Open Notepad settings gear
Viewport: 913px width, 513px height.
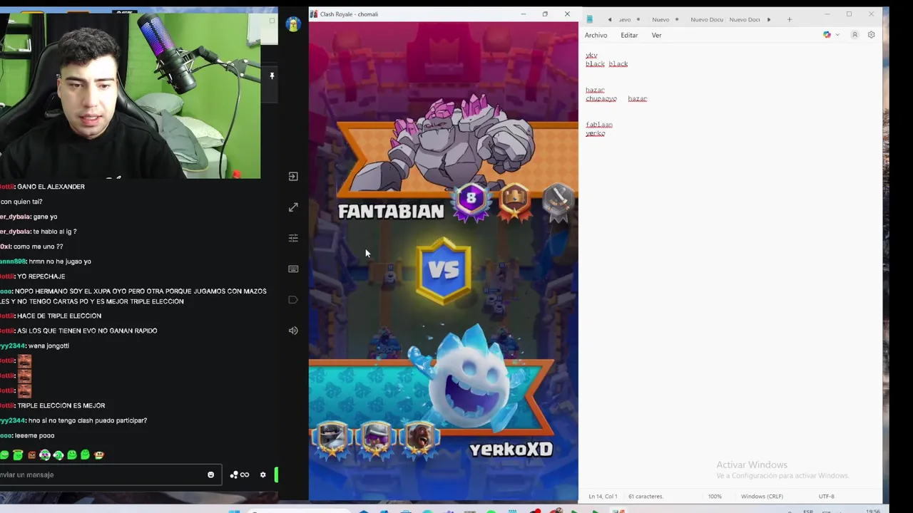pyautogui.click(x=871, y=35)
